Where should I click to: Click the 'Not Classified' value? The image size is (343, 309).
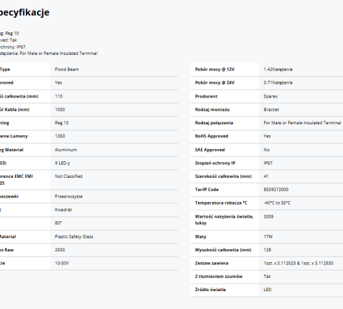[69, 176]
